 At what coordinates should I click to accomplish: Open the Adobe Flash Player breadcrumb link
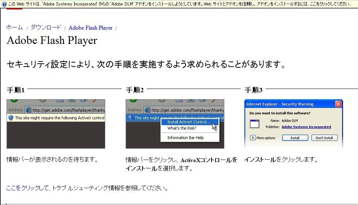(x=91, y=28)
